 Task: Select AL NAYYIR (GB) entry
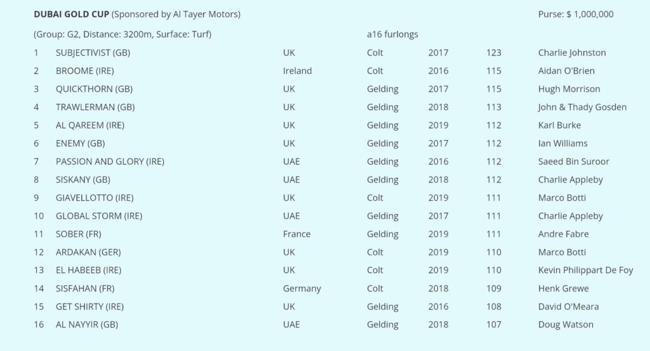[x=87, y=324]
